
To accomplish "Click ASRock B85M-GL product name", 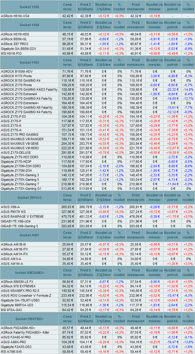I will (14, 39).
